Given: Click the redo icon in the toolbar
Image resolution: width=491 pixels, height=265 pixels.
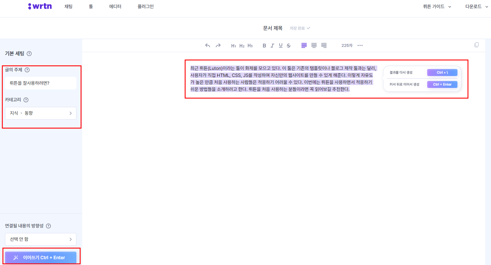Looking at the screenshot, I should coord(218,45).
